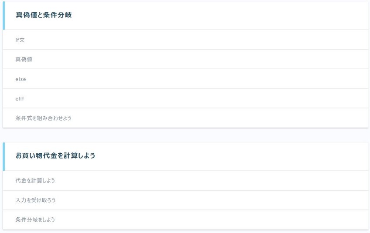Click blue accent bar beside 真偽値と条件分岐

(4, 16)
